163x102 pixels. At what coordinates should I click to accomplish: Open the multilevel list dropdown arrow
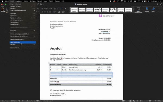[52, 9]
